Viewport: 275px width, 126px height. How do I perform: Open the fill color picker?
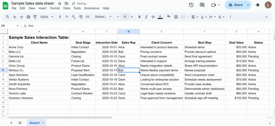click(x=169, y=17)
